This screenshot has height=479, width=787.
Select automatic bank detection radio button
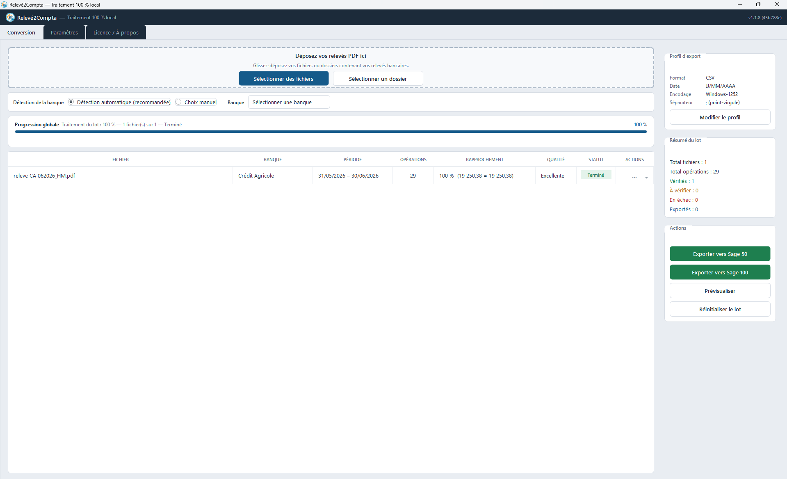click(x=71, y=102)
